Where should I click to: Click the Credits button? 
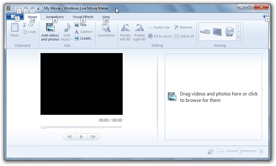82,38
